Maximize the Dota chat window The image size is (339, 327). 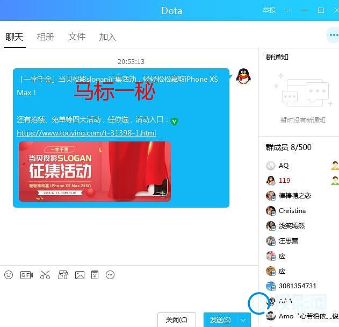[321, 10]
